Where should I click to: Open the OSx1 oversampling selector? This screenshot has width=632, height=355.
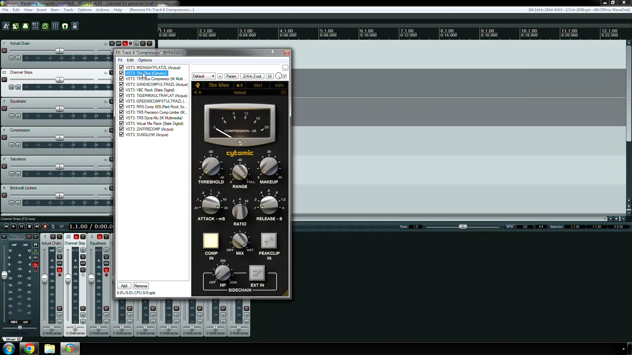click(x=258, y=85)
